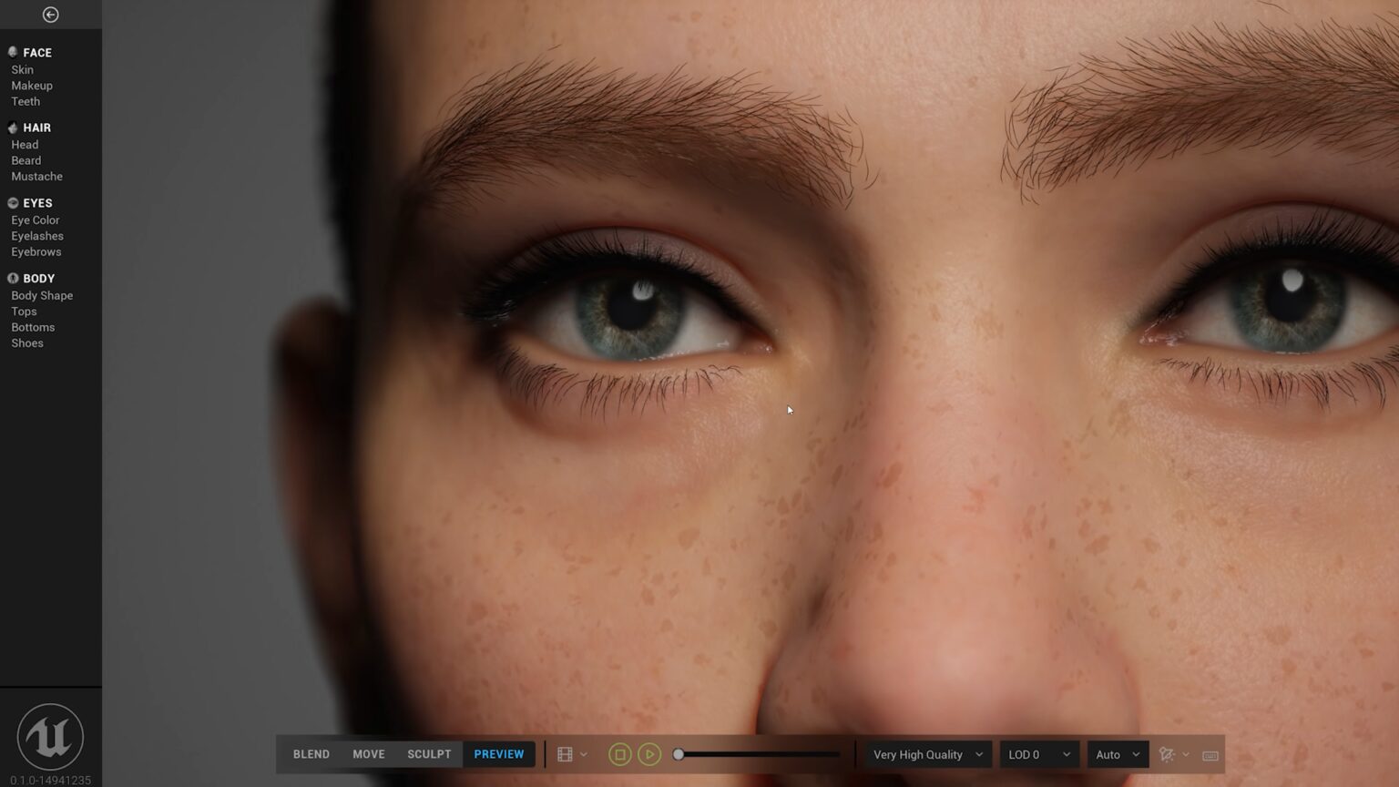The width and height of the screenshot is (1399, 787).
Task: Click the animation timeline slider handle
Action: coord(679,754)
